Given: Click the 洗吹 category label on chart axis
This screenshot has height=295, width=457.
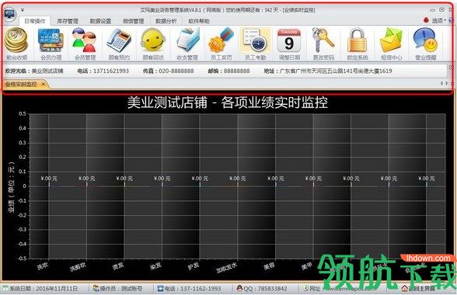Looking at the screenshot, I should (x=43, y=265).
